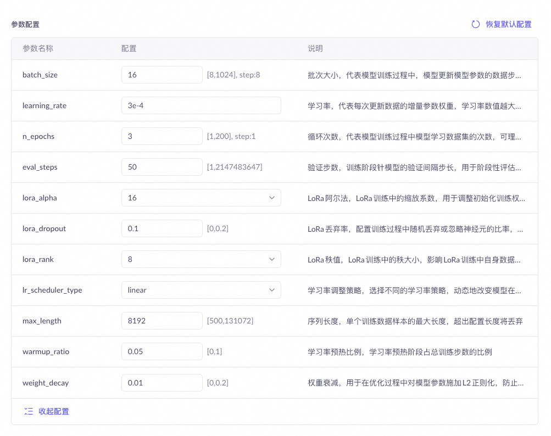Click the description starting 学习率调整策略
551x436 pixels.
coord(414,290)
